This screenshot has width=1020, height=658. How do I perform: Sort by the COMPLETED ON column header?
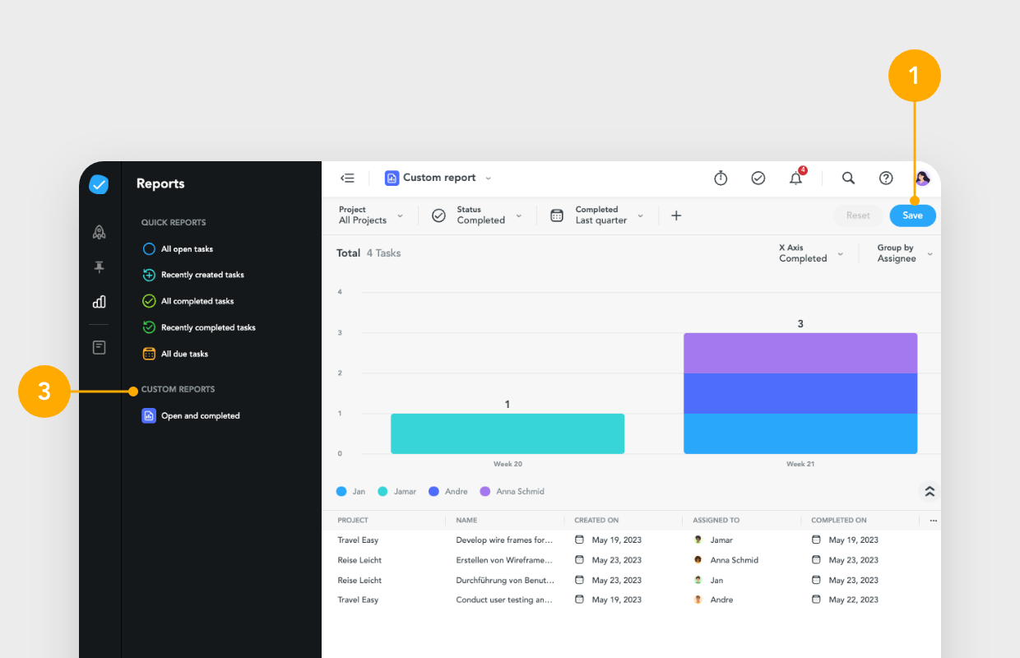(x=839, y=521)
